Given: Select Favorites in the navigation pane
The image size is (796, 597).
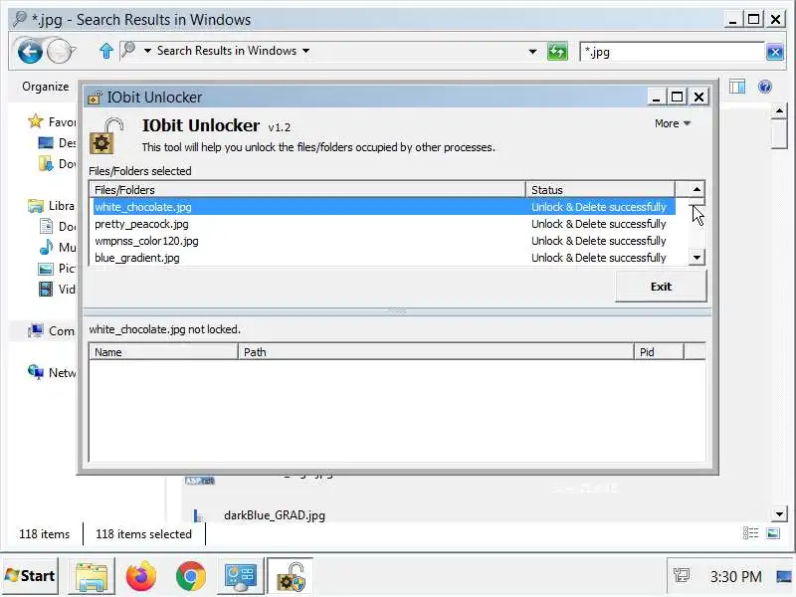Looking at the screenshot, I should (52, 121).
